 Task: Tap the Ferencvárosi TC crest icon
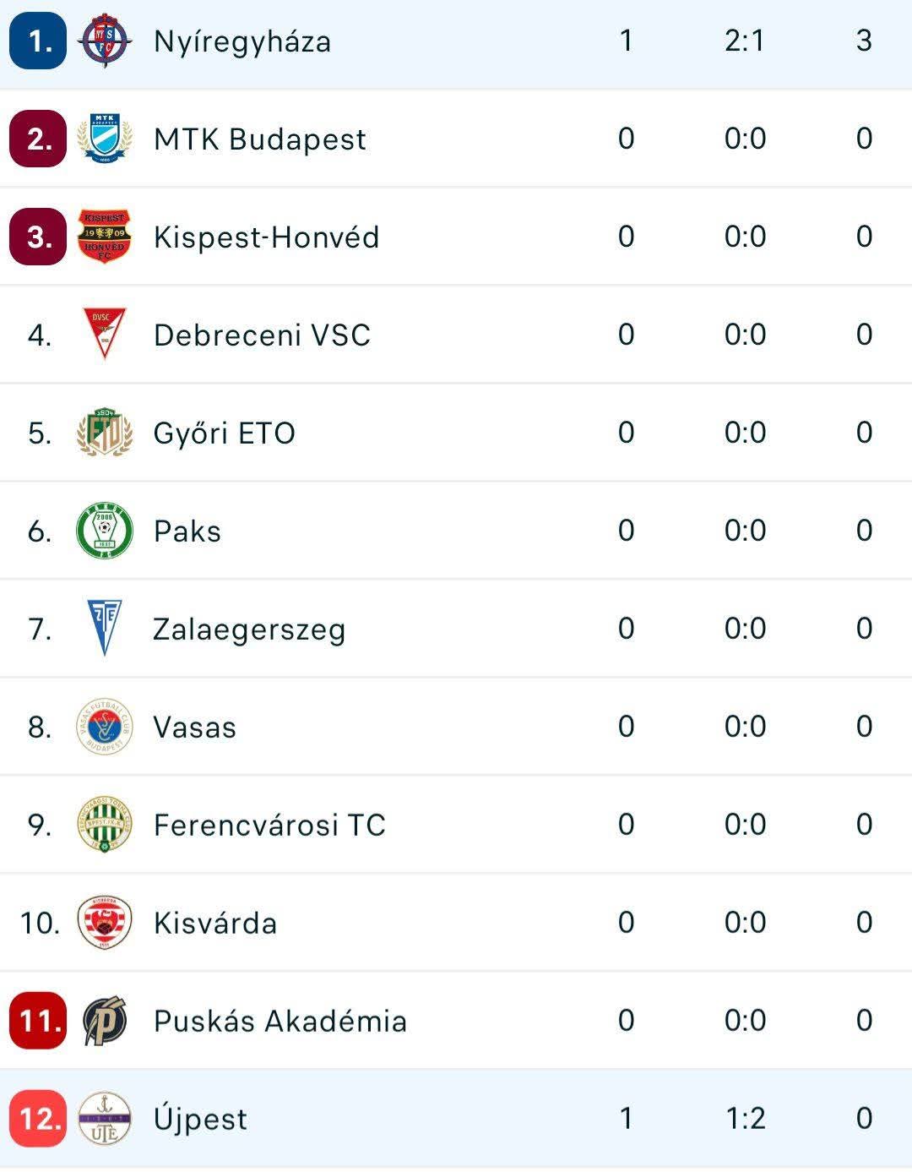tap(105, 825)
